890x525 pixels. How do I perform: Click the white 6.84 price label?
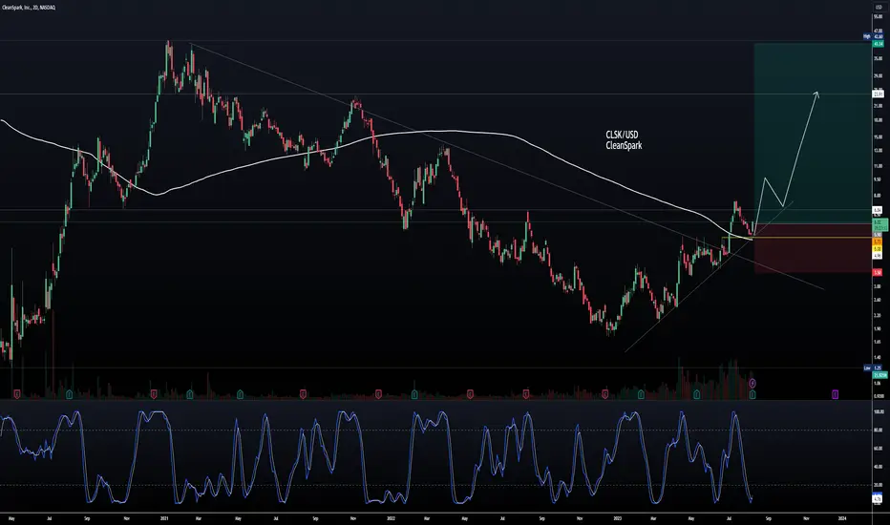(x=878, y=210)
